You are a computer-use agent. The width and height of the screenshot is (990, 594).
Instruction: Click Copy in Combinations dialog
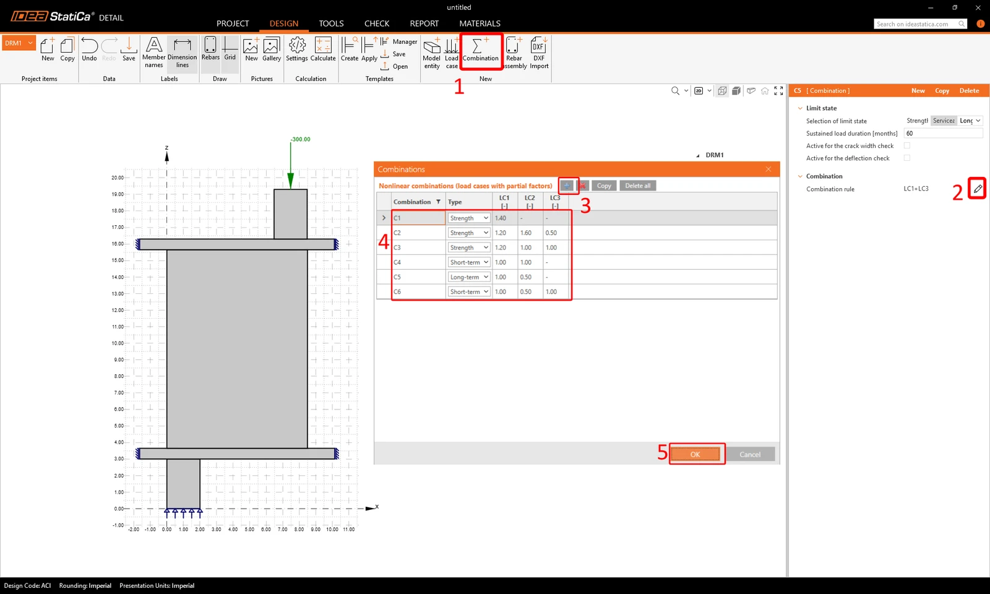coord(604,186)
